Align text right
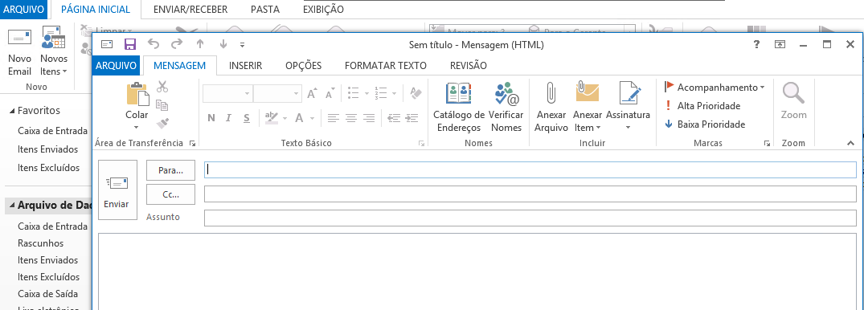The image size is (864, 310). (x=369, y=117)
